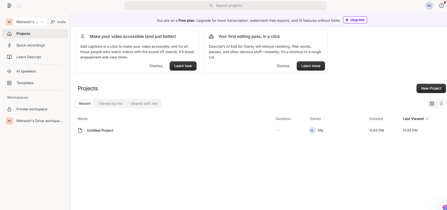447x210 pixels.
Task: Dismiss the first editing pass card
Action: 283,66
